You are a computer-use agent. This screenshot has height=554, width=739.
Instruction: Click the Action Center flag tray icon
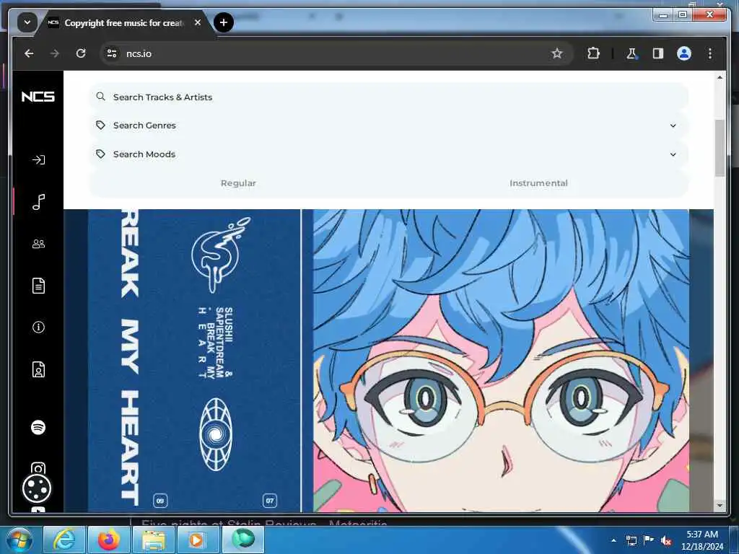649,540
